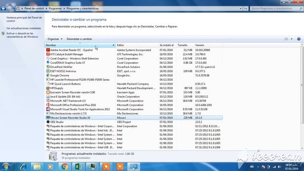Select Paquete de controladores Intel hdc row

(134, 131)
